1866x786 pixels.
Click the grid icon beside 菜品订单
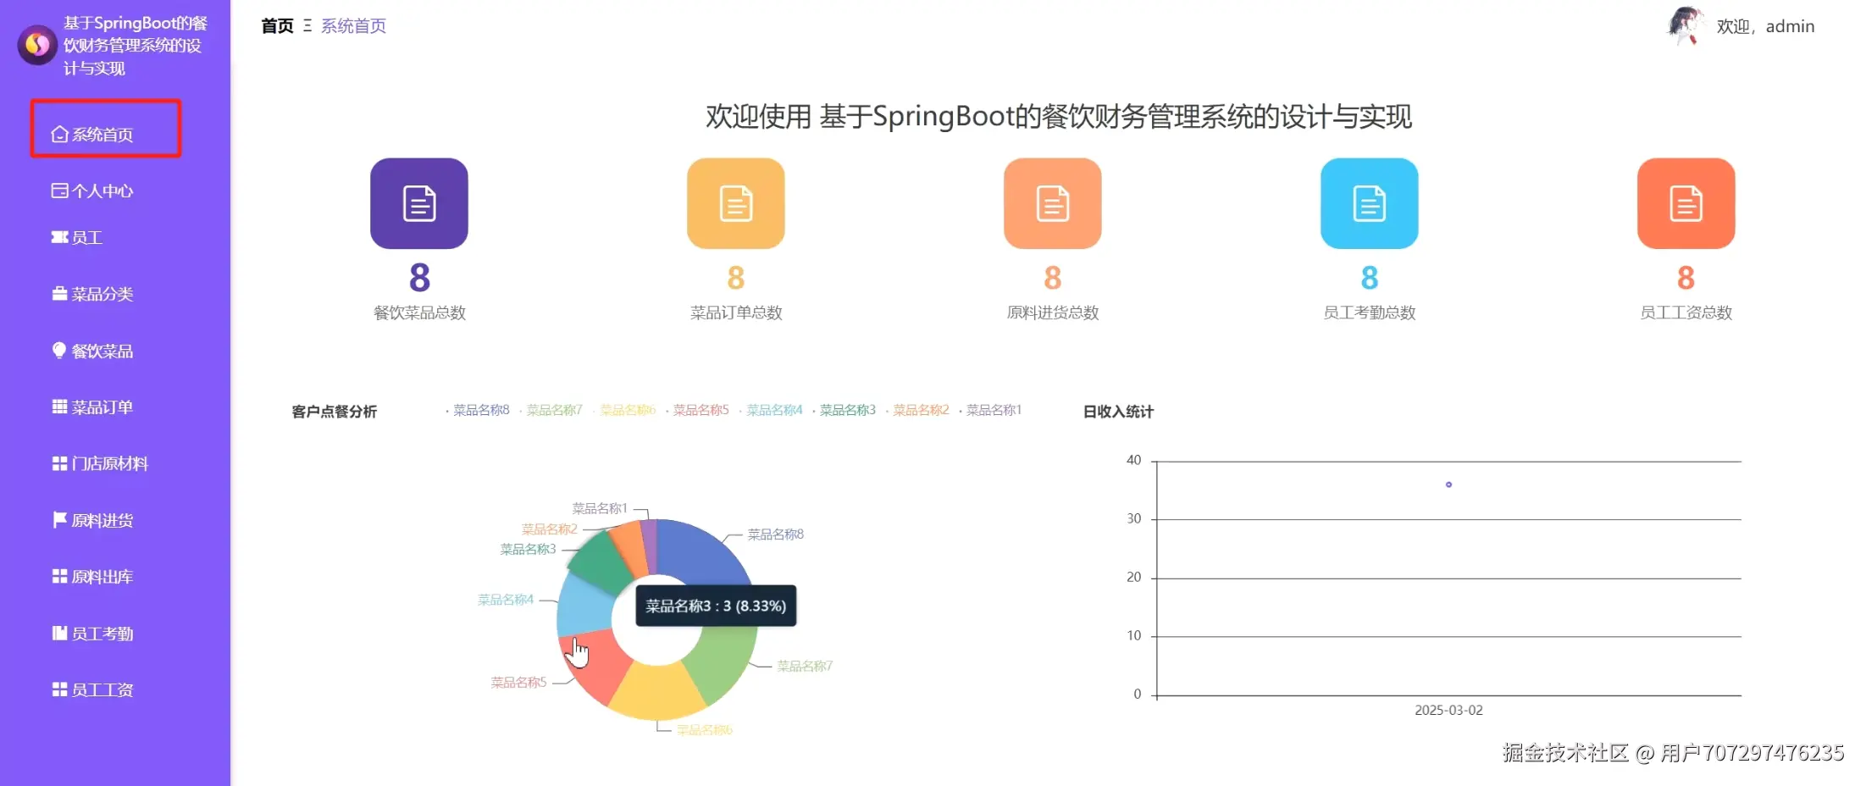coord(59,407)
